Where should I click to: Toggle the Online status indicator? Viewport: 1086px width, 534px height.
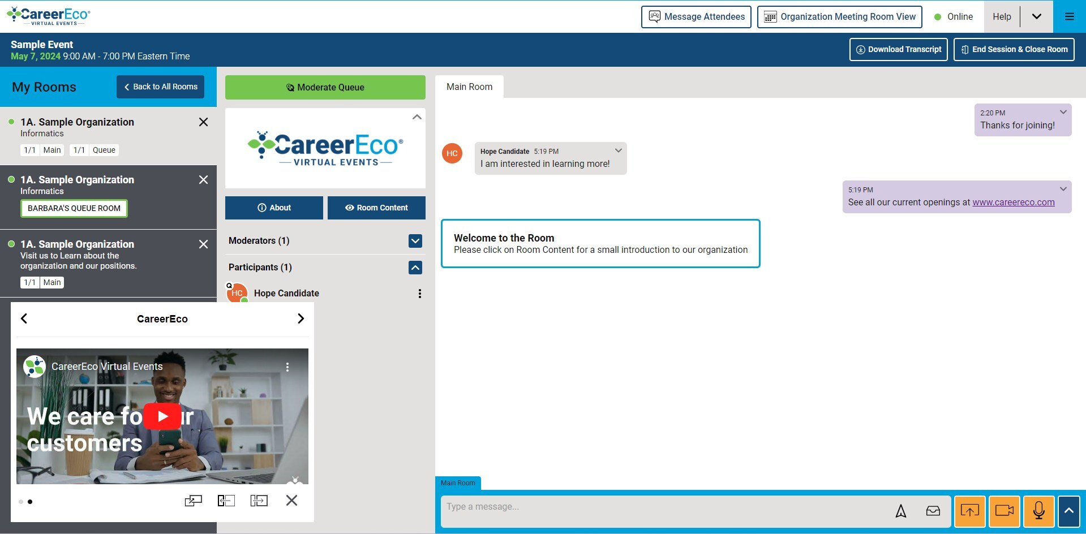pyautogui.click(x=953, y=17)
